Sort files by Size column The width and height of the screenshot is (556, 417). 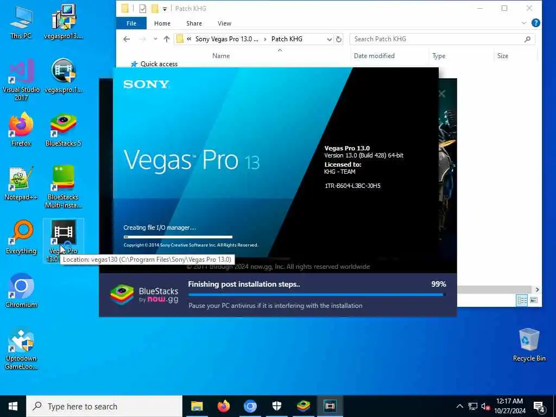click(x=502, y=56)
